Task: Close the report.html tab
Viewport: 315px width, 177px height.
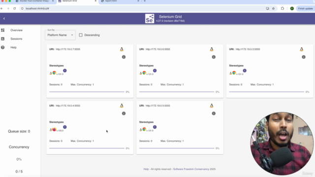Action: click(138, 1)
